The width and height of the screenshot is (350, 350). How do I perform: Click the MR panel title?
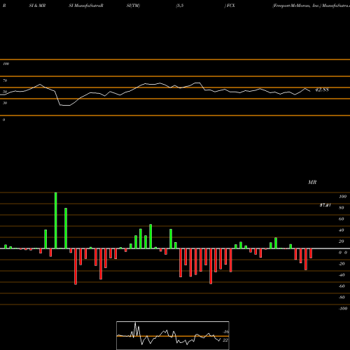tap(312, 182)
